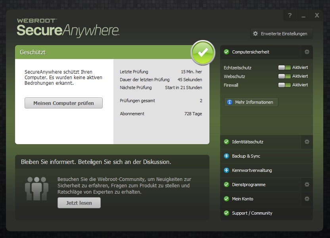Open settings gear for Identitätsschutz

tap(307, 142)
